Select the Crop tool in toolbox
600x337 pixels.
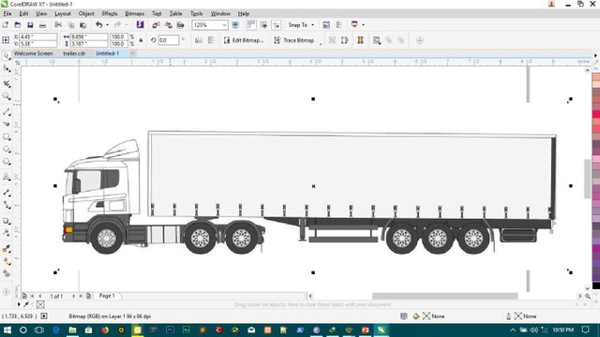(x=7, y=83)
